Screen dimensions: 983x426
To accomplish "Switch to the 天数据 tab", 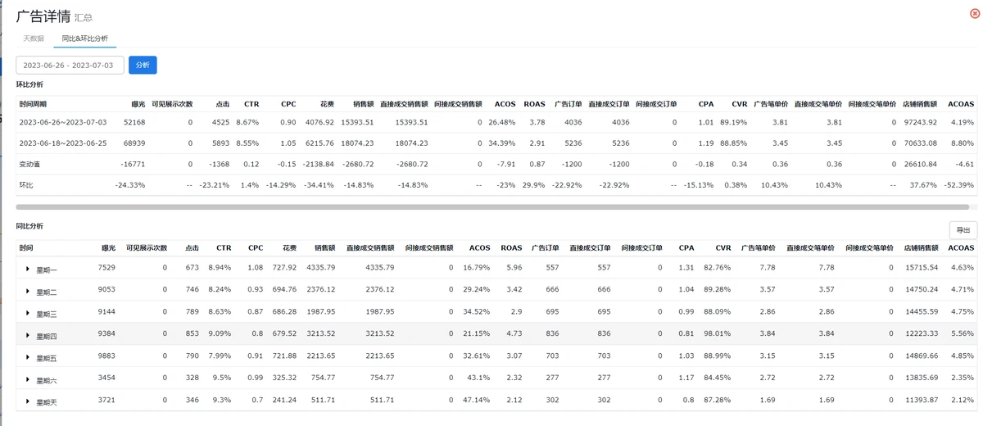I will pyautogui.click(x=34, y=39).
